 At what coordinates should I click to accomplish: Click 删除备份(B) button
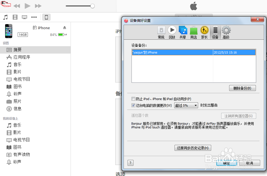(242, 88)
